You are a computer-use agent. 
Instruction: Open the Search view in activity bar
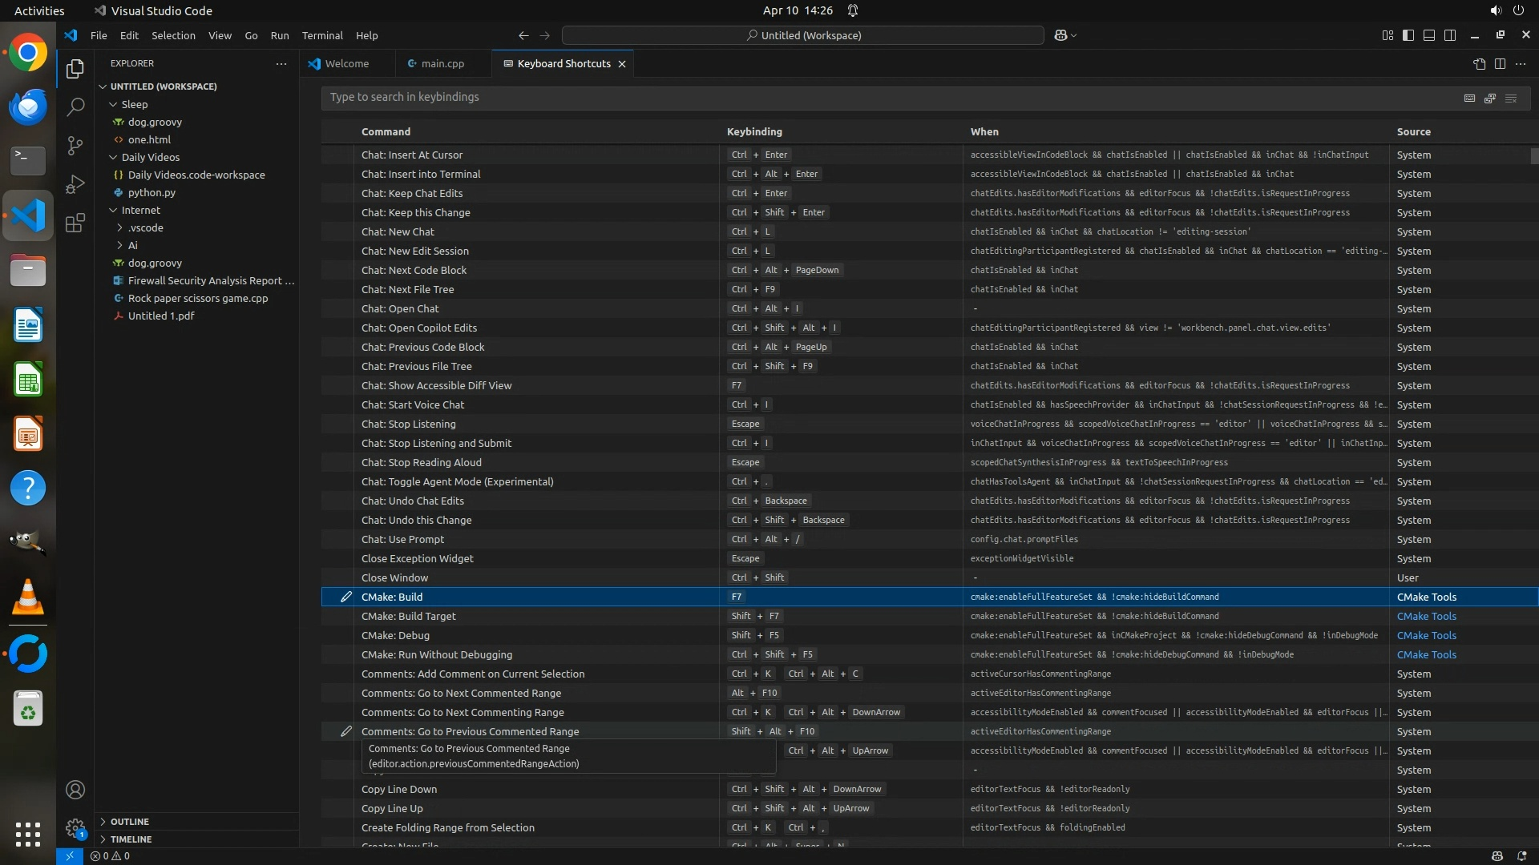[x=75, y=107]
